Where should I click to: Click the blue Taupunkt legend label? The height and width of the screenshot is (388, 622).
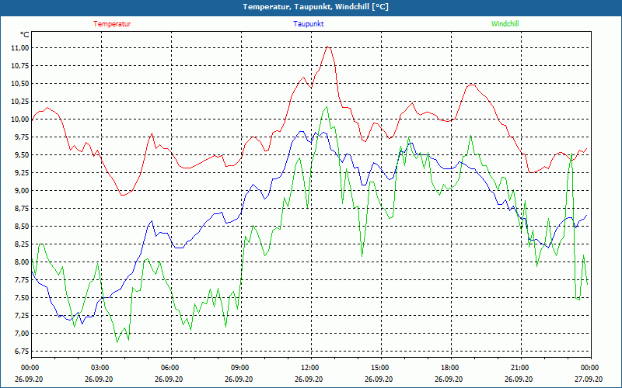(x=308, y=24)
